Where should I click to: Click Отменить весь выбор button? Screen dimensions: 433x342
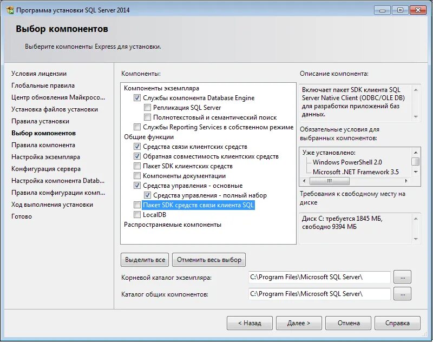pos(209,260)
